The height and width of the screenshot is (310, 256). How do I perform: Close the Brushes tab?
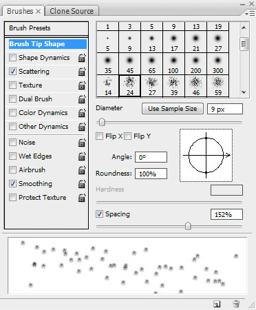(x=39, y=11)
